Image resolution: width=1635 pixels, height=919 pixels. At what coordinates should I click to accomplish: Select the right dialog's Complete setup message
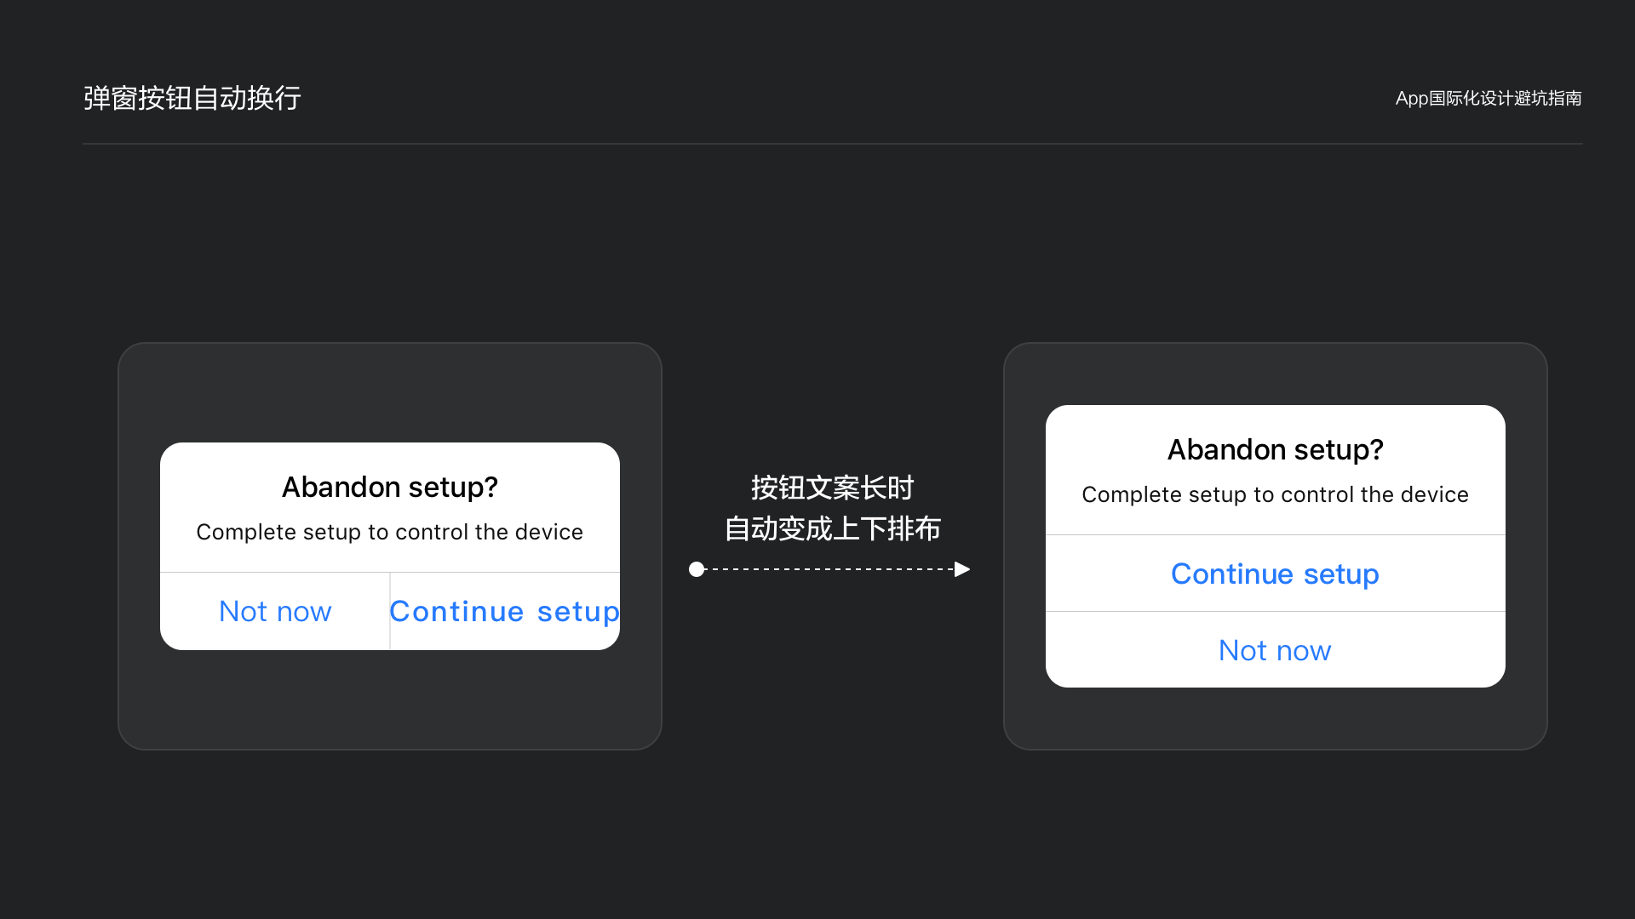click(x=1275, y=494)
